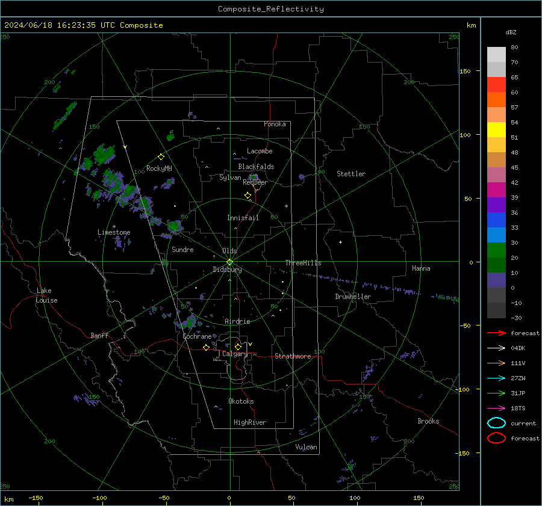Click the Innisfail label
542x506 pixels.
(243, 218)
